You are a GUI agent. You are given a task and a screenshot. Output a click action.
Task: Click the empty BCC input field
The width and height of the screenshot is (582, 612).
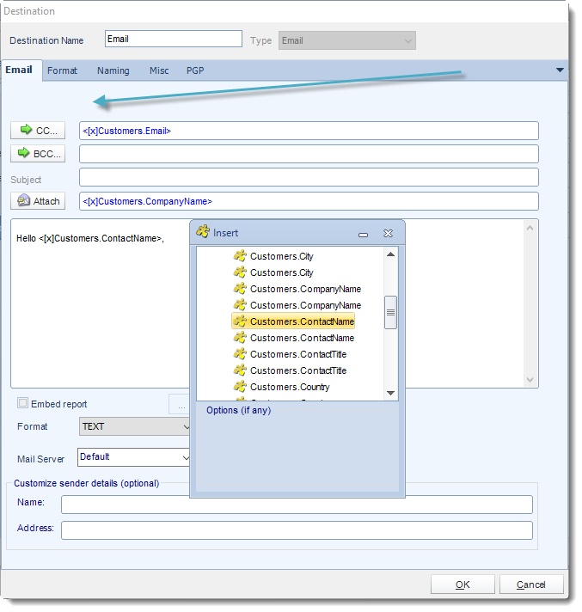(x=309, y=154)
